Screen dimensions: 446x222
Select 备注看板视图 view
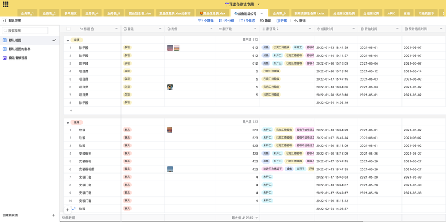(x=30, y=58)
